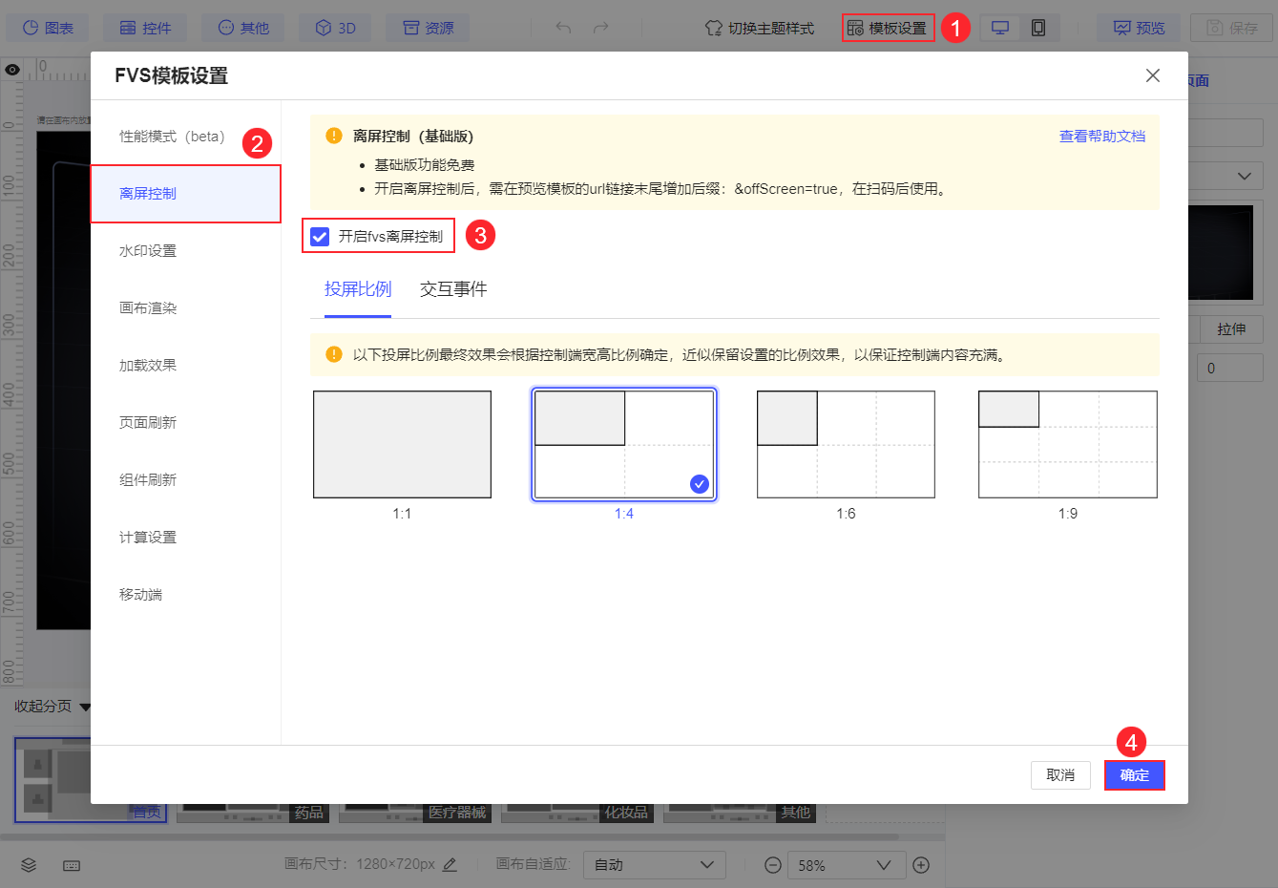The image size is (1278, 888).
Task: Toggle the eye visibility icon by ruler
Action: point(12,69)
